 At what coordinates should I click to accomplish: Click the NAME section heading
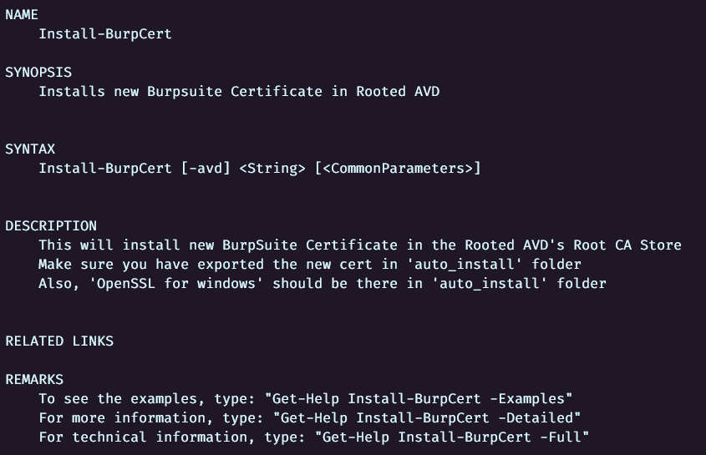(22, 15)
